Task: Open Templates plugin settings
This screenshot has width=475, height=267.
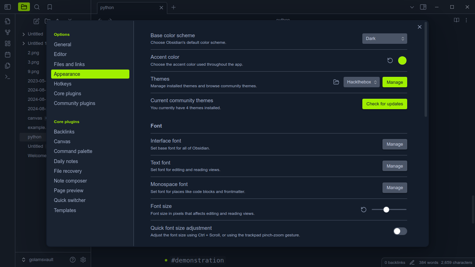Action: 90,210
